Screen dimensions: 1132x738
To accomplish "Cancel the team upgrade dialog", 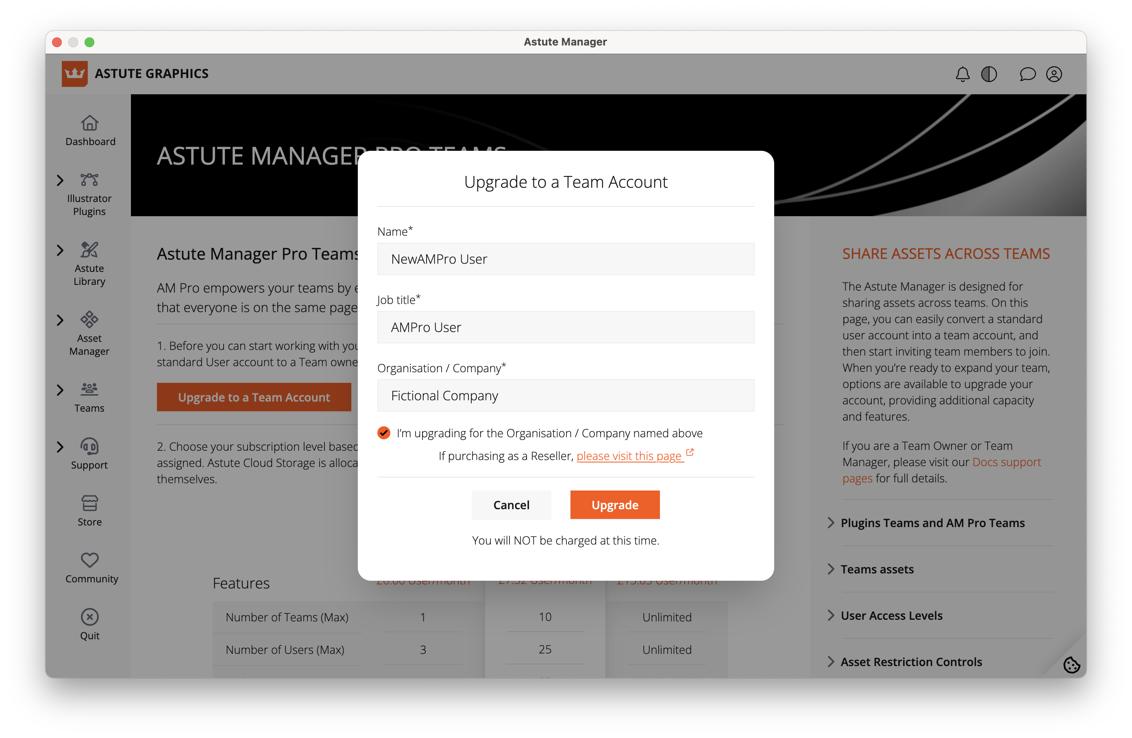I will point(511,504).
